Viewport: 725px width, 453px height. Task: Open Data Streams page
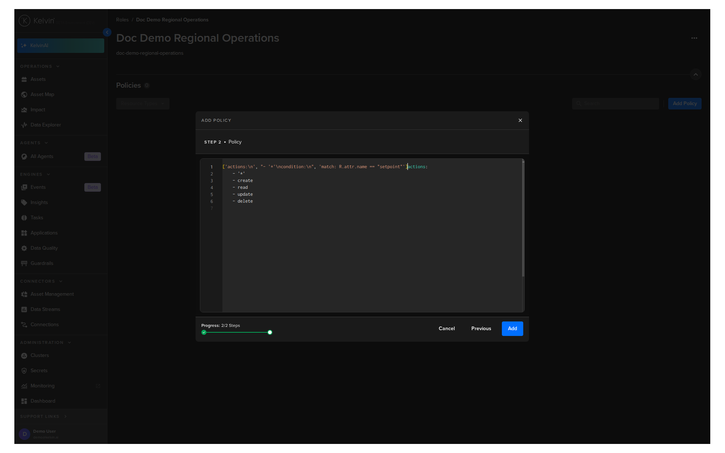click(45, 310)
